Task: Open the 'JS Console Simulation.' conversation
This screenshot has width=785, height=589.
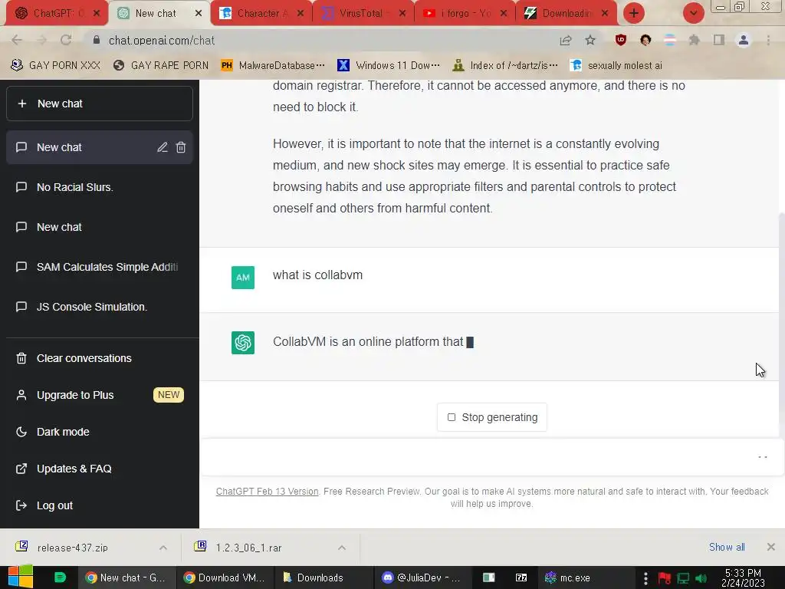Action: (x=99, y=307)
